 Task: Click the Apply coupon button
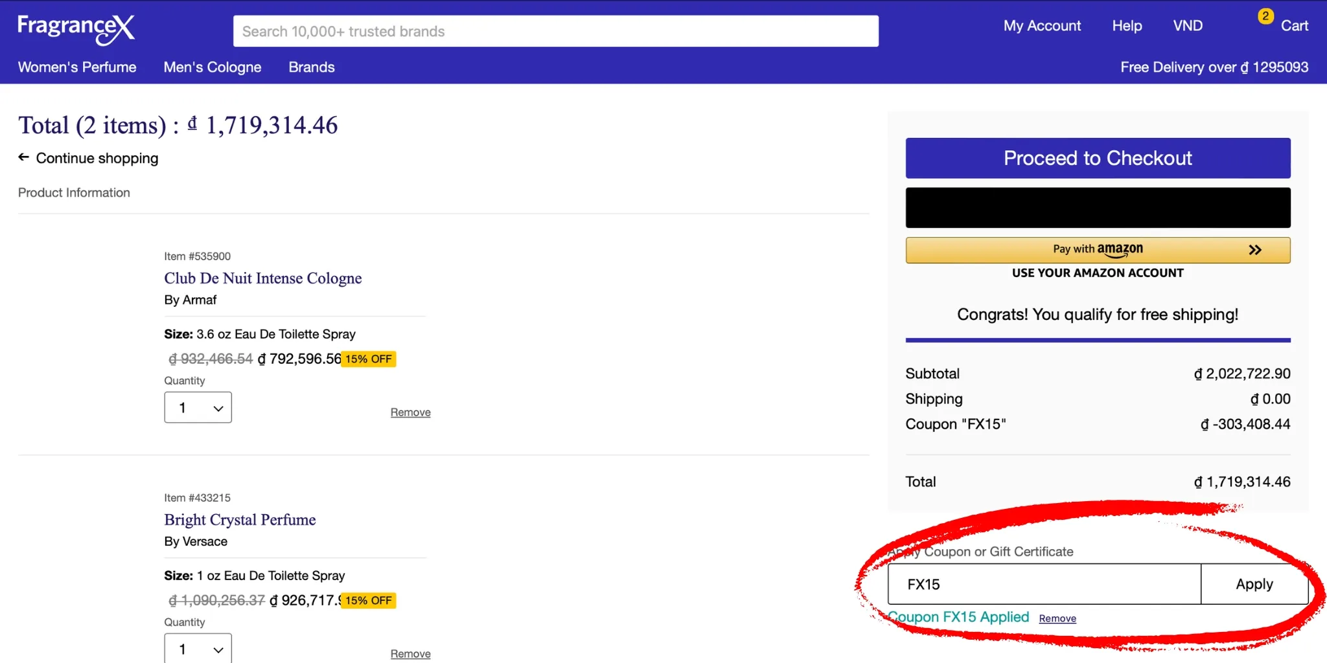(1254, 584)
